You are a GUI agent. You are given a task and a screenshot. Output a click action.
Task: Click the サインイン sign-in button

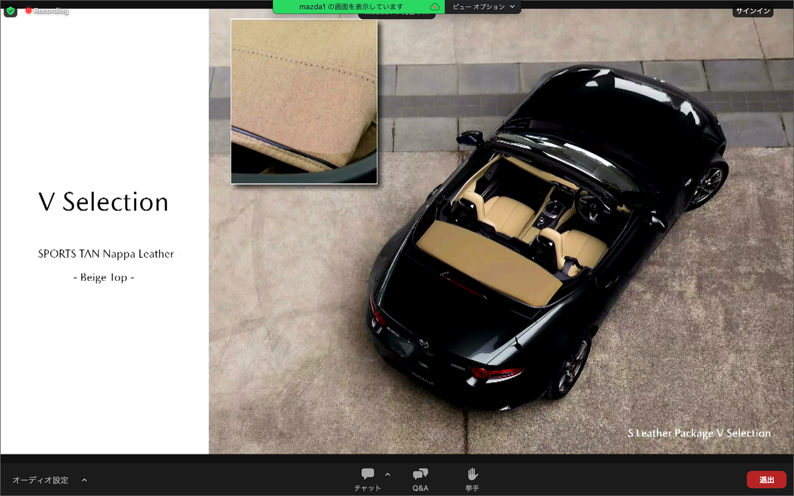point(753,11)
